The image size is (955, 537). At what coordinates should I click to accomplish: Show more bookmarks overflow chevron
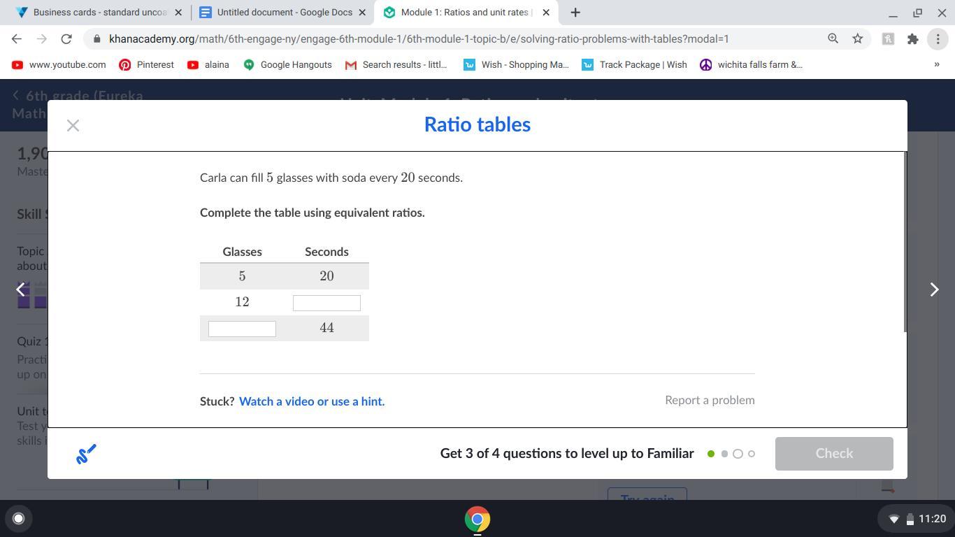(937, 64)
